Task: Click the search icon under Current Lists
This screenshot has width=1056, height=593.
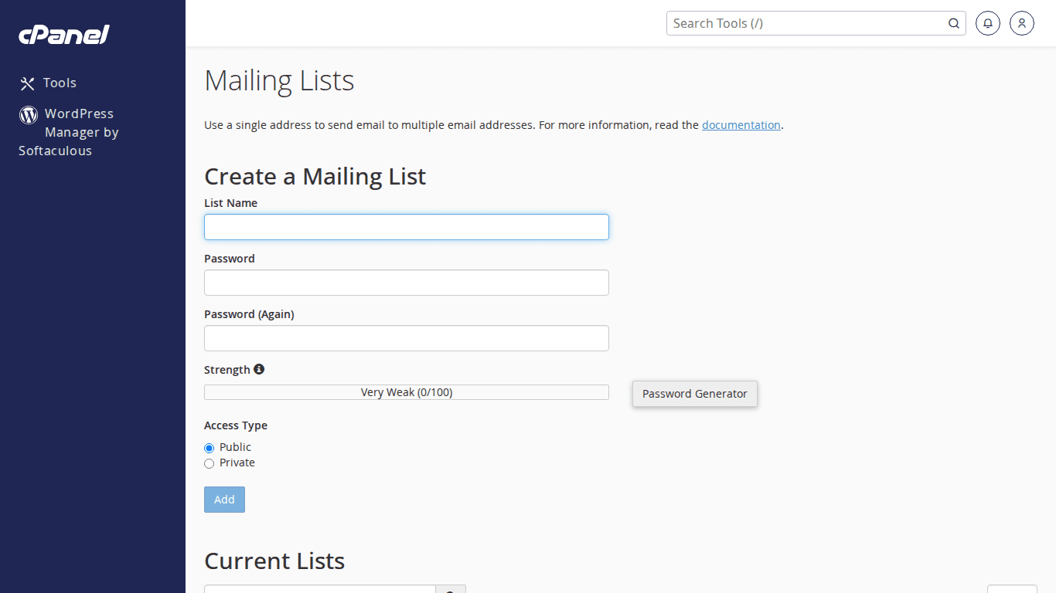Action: (451, 590)
